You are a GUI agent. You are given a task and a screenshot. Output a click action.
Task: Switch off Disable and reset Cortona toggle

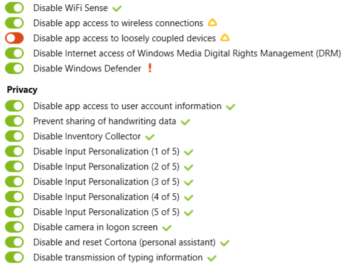[14, 242]
